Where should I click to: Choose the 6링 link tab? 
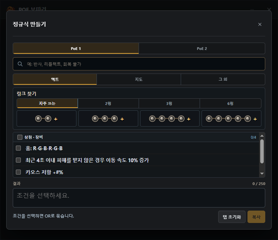(230, 103)
